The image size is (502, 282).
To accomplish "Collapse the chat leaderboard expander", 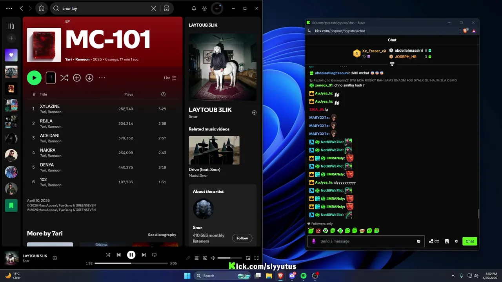I will tap(392, 64).
